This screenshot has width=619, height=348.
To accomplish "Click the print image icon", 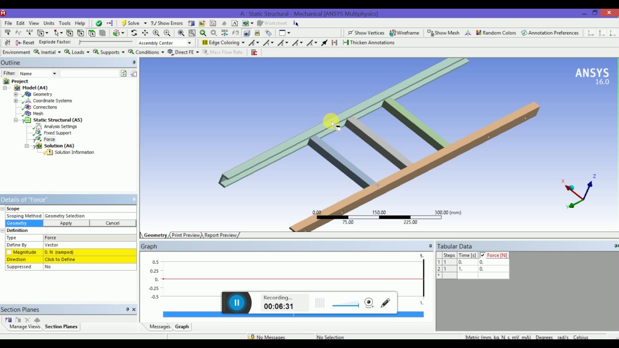I will (x=257, y=33).
